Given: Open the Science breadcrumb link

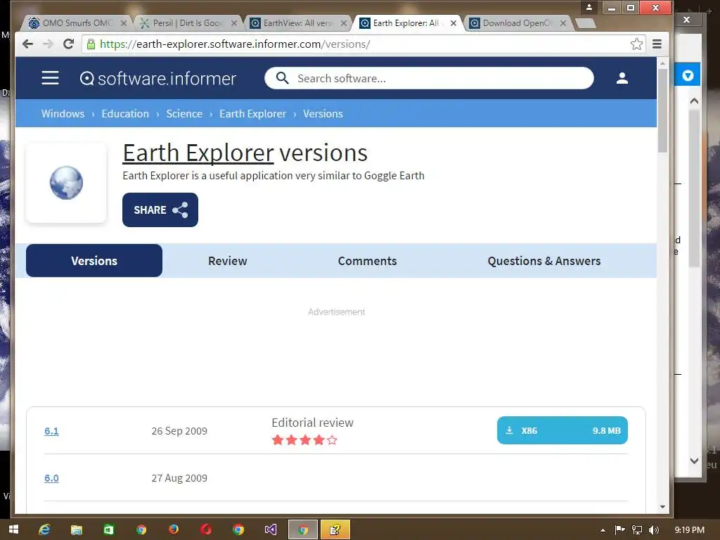Looking at the screenshot, I should [x=184, y=113].
